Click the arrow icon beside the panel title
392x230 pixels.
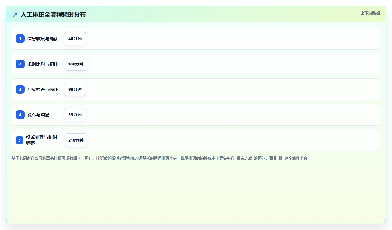click(15, 14)
